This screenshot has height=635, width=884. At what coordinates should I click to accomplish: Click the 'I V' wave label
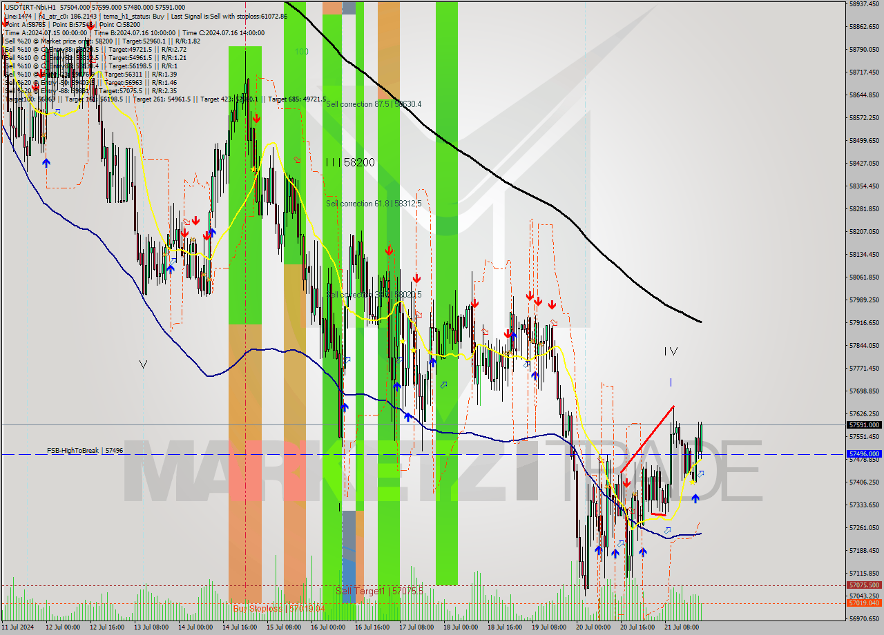671,351
